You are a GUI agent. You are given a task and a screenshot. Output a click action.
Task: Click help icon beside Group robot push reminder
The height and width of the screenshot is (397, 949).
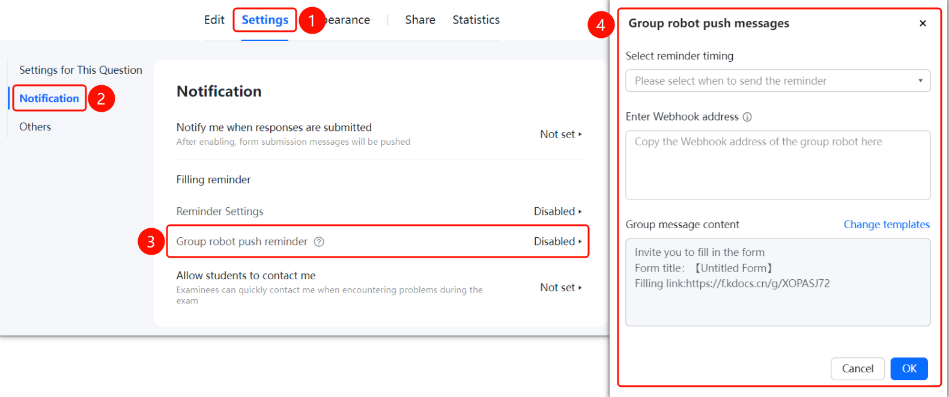pyautogui.click(x=319, y=242)
